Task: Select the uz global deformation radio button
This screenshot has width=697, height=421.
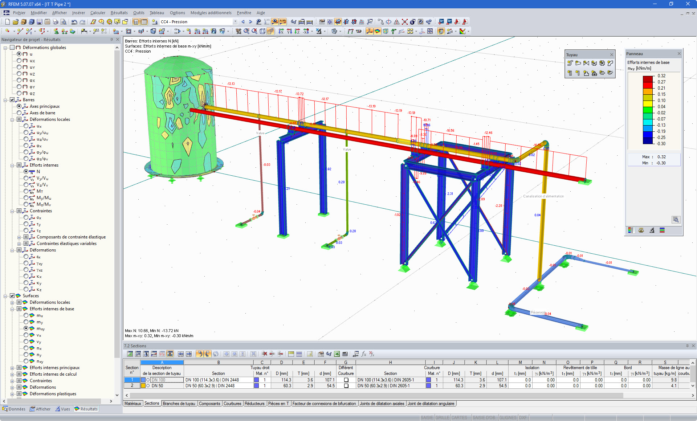Action: pyautogui.click(x=19, y=74)
